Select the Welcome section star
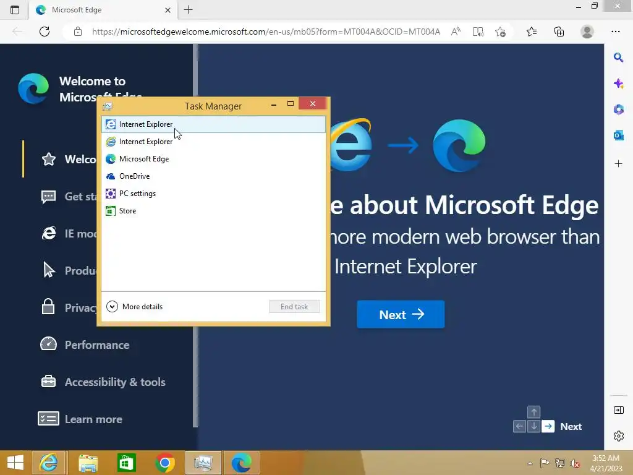Screen dimensions: 633x475 48,159
